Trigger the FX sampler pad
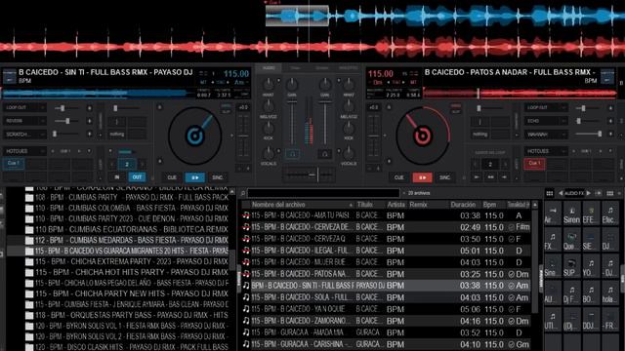This screenshot has width=625, height=351. point(552,240)
